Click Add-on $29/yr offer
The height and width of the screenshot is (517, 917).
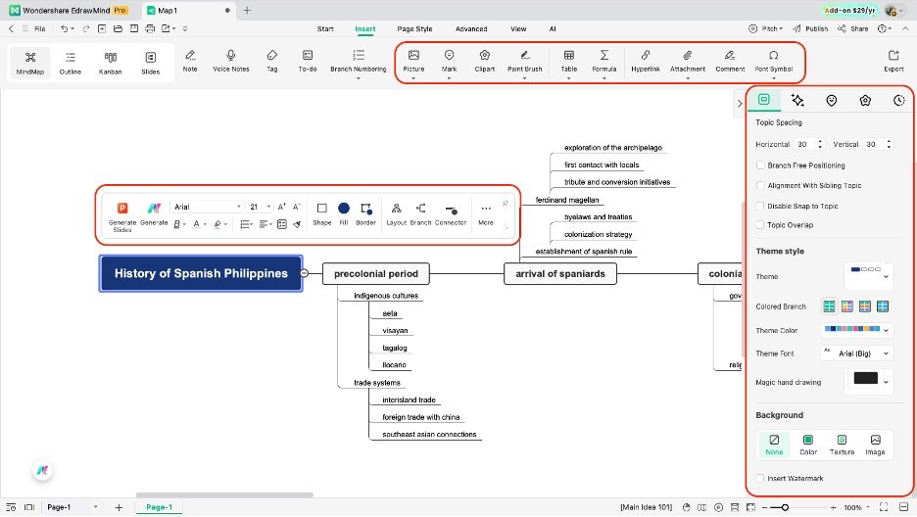click(849, 10)
